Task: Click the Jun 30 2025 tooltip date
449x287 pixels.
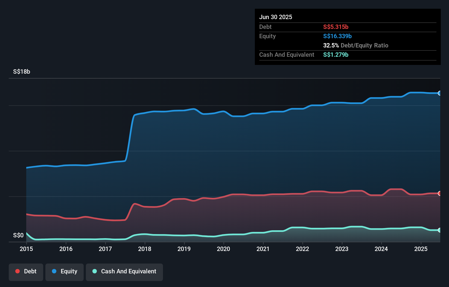Action: 276,17
